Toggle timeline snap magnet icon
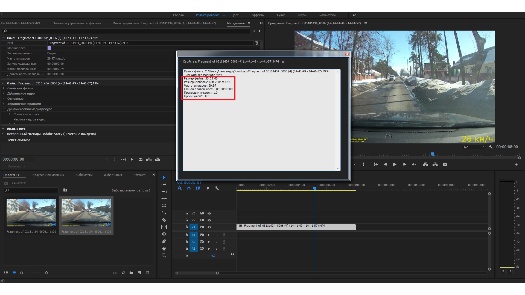 [x=189, y=188]
